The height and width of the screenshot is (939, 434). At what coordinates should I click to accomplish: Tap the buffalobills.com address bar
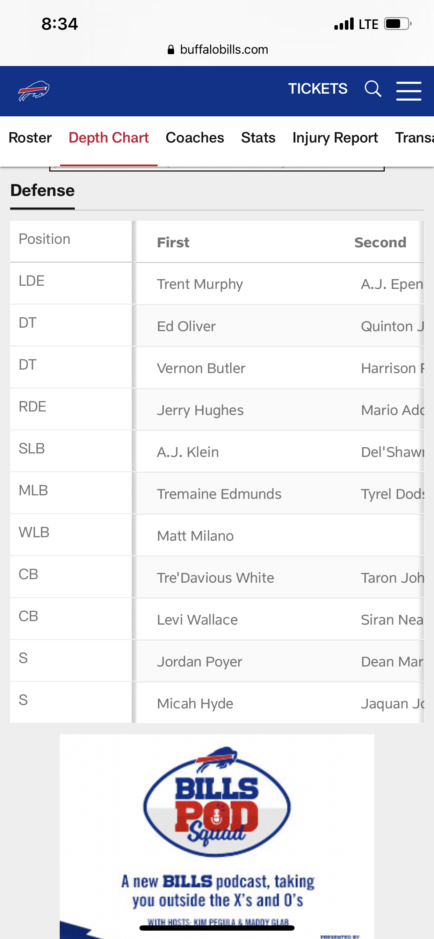pos(217,50)
